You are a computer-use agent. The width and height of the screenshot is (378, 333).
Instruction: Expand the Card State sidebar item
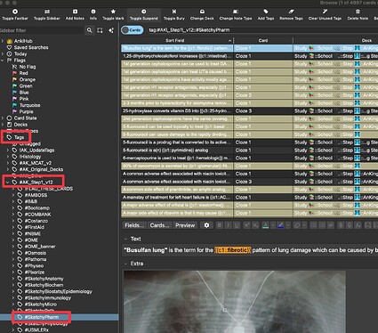pyautogui.click(x=3, y=118)
